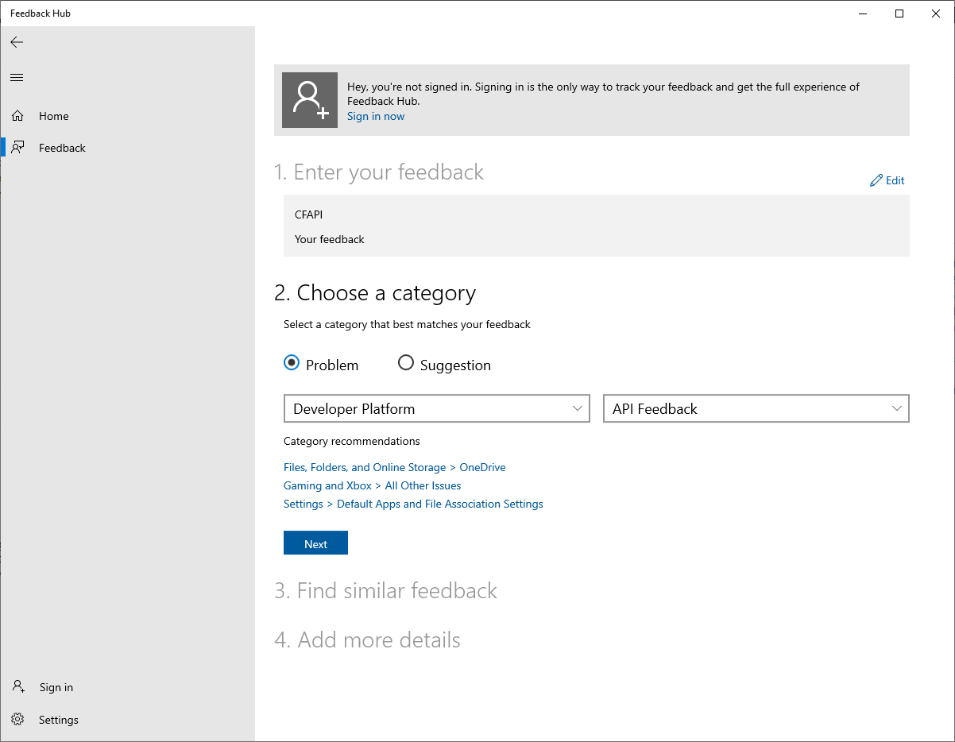This screenshot has height=742, width=955.
Task: Open the hamburger navigation menu icon
Action: 17,77
